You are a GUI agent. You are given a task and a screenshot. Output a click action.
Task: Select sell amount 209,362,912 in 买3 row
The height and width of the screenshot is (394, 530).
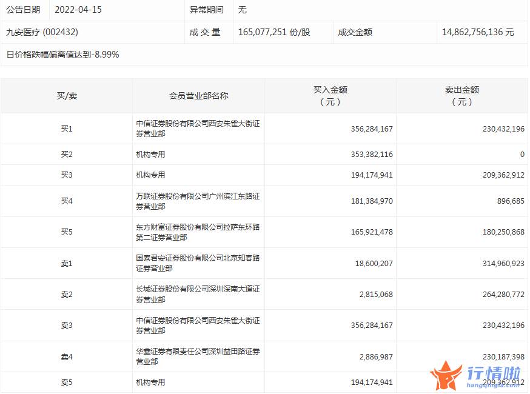(503, 175)
